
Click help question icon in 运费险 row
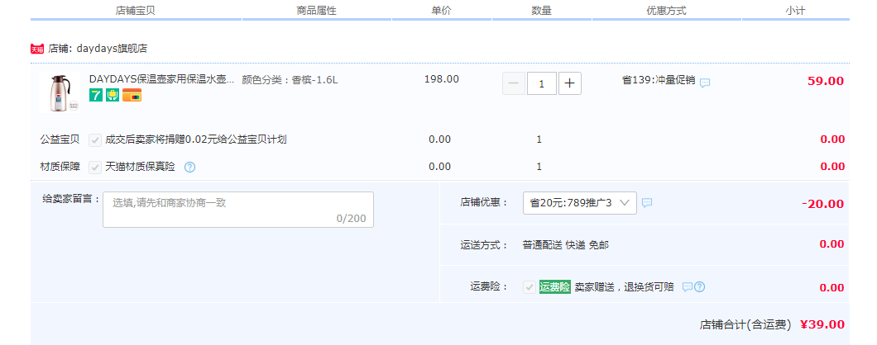pos(699,287)
